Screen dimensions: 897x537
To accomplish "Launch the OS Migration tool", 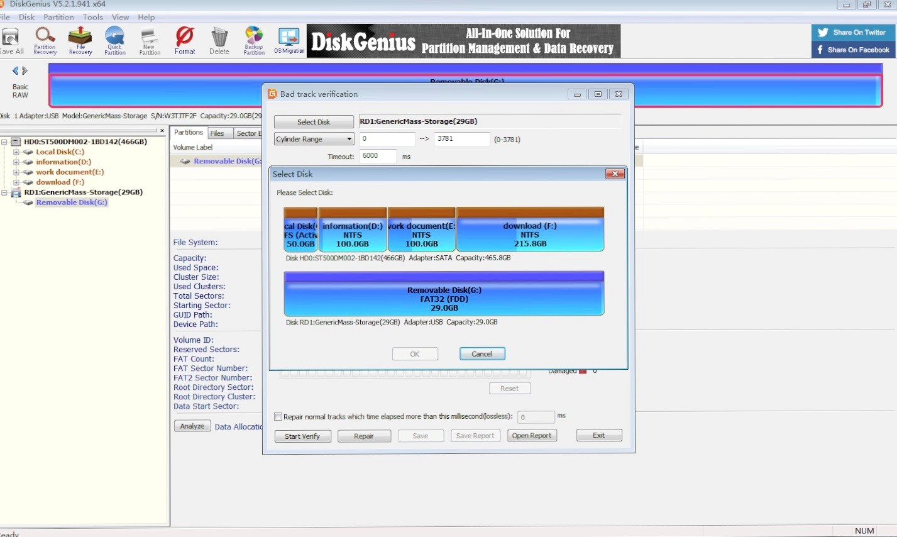I will point(289,41).
